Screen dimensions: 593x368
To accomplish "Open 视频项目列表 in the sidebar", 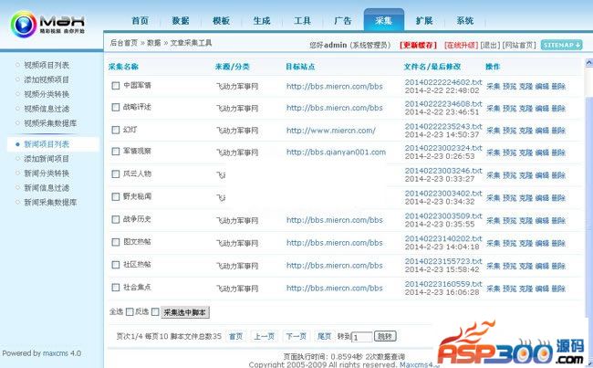I will click(x=47, y=65).
